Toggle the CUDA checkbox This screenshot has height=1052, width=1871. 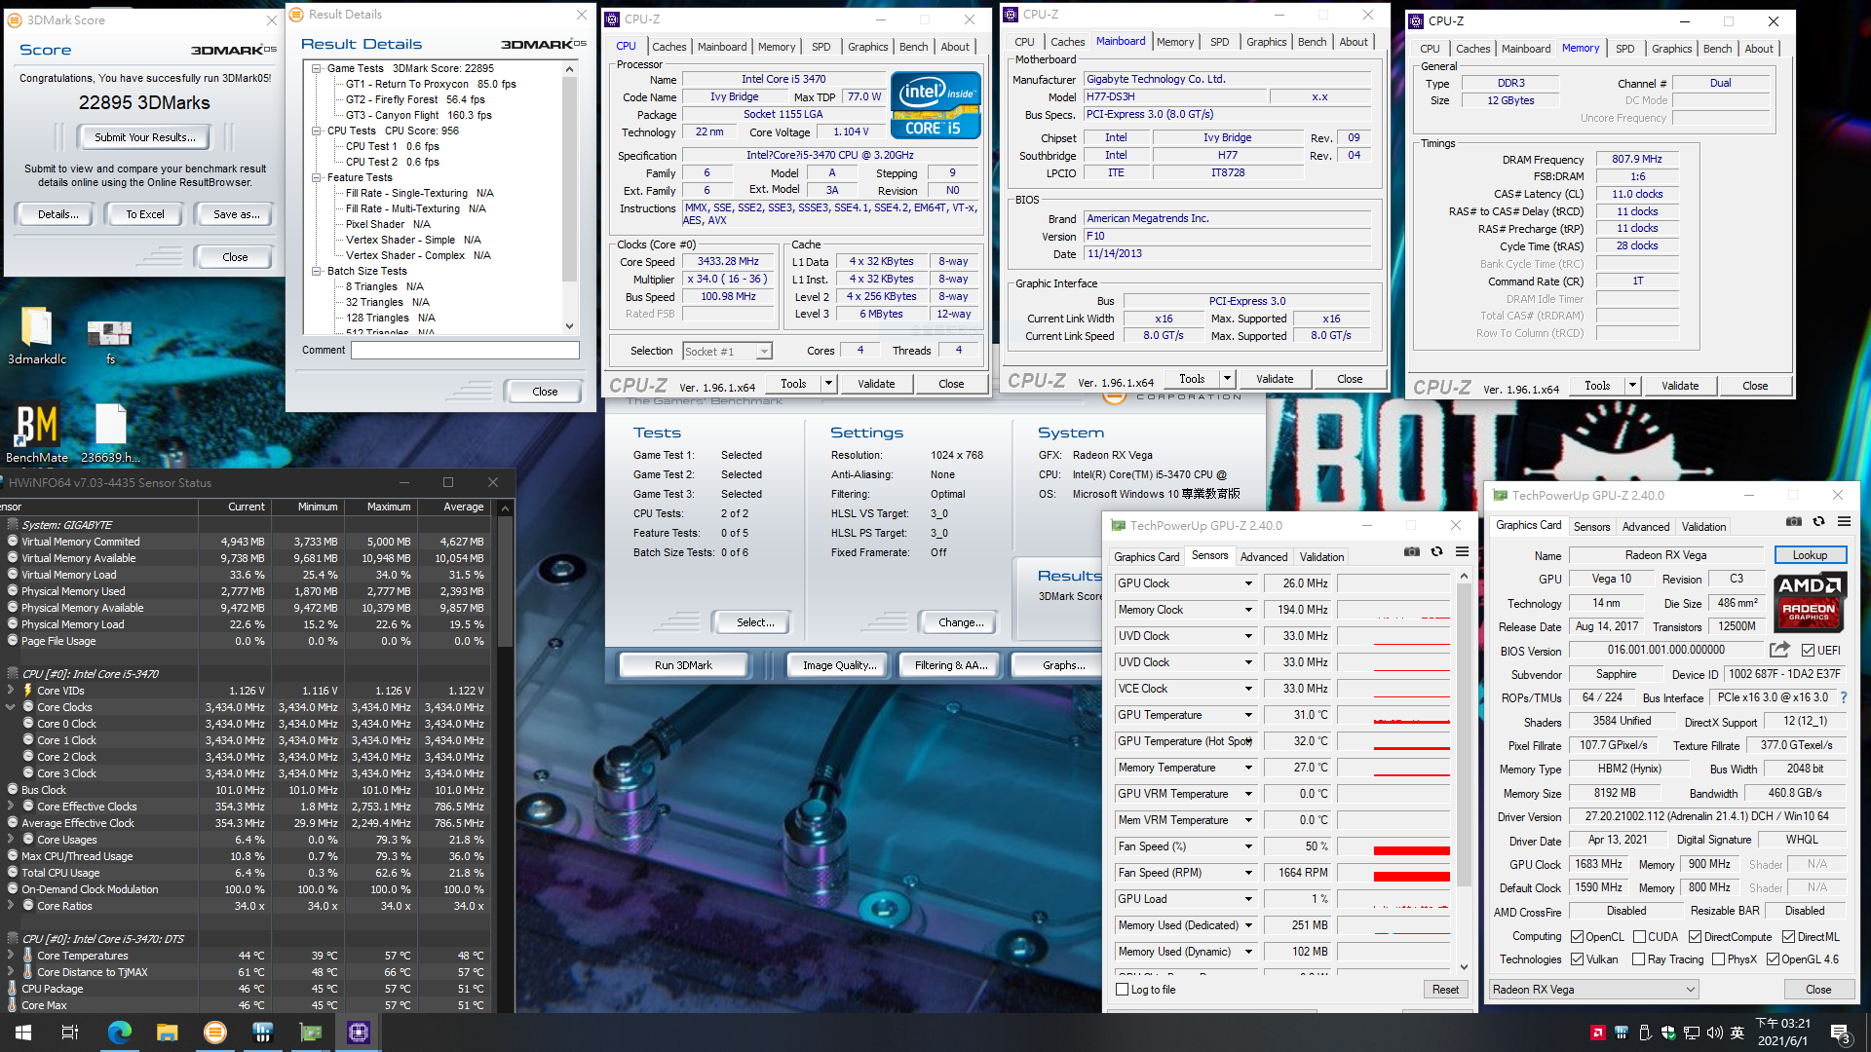pos(1639,936)
